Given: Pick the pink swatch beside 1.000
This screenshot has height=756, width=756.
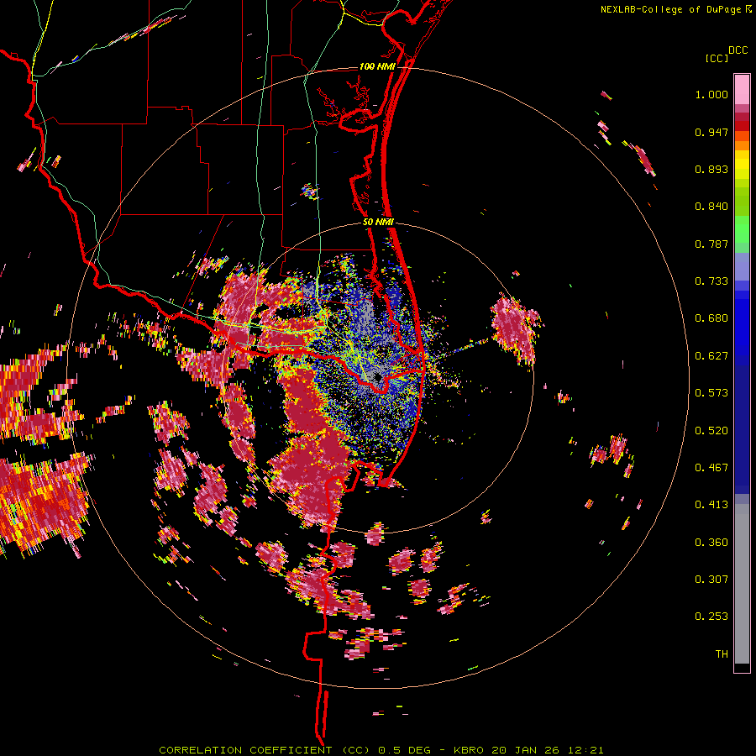Looking at the screenshot, I should 742,90.
